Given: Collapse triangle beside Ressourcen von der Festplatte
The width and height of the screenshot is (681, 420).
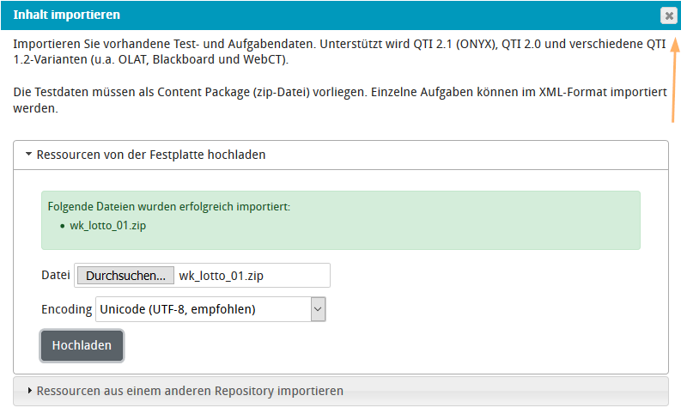Looking at the screenshot, I should pos(28,155).
